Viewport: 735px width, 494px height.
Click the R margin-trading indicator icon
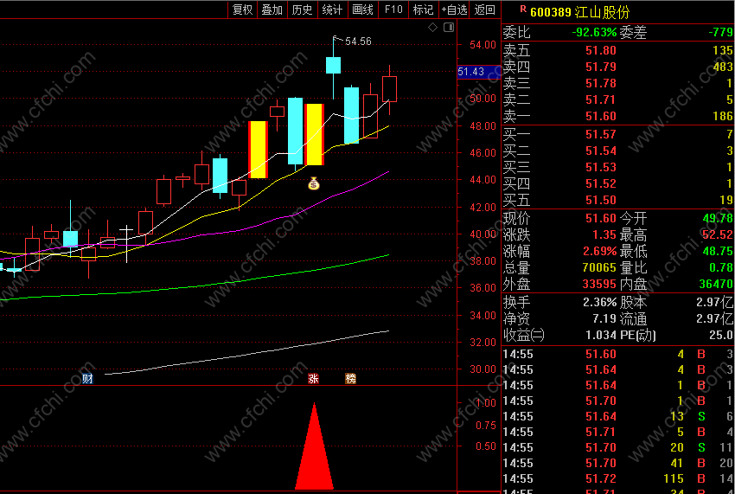click(523, 9)
